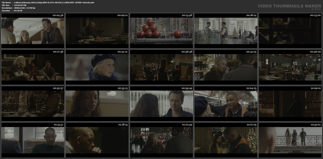This screenshot has width=323, height=159.
Task: Click the 00:23:00 timestamp label
Action: tap(316, 15)
